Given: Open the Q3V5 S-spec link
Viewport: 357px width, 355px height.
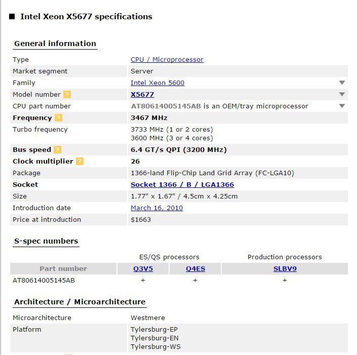Looking at the screenshot, I should [x=143, y=269].
